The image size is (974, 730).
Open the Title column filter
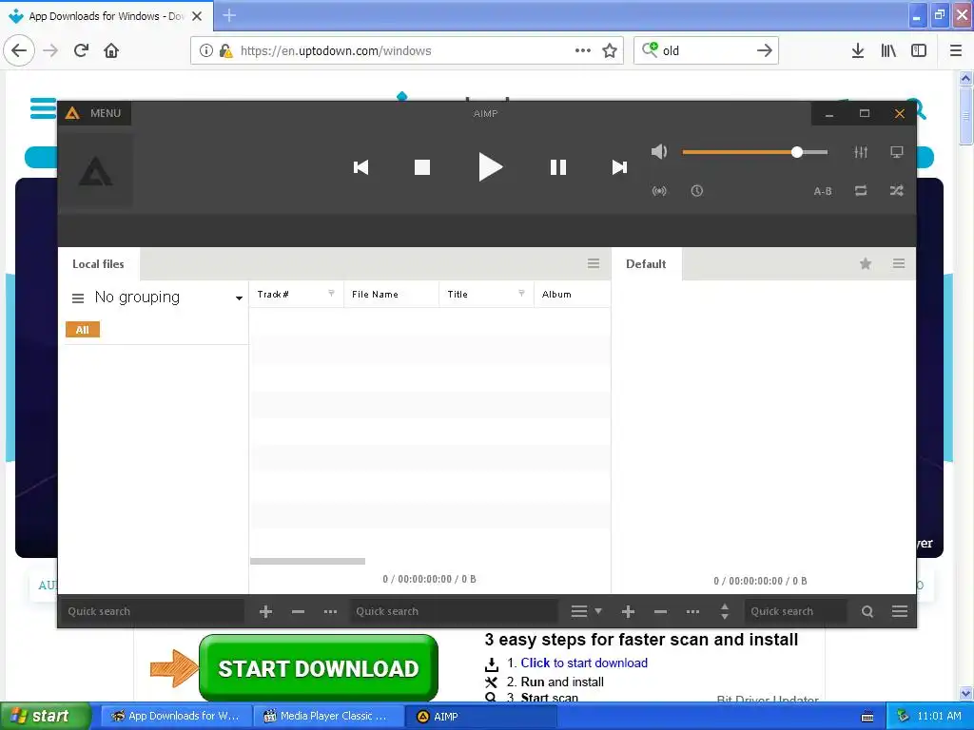coord(521,294)
